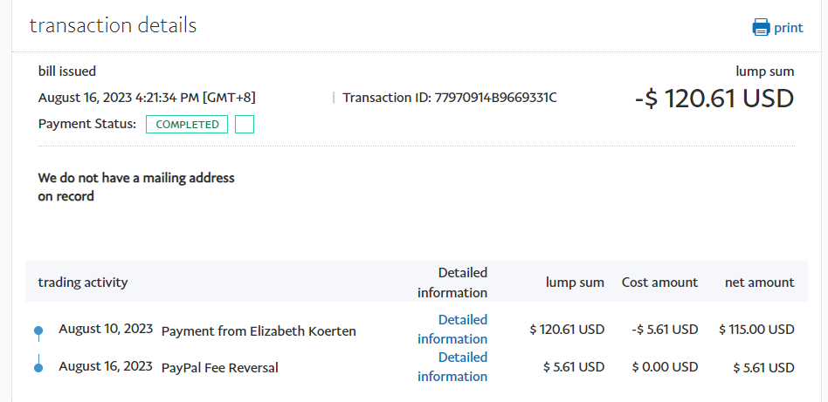Click the mailing address notice text
The height and width of the screenshot is (402, 828).
coord(136,187)
